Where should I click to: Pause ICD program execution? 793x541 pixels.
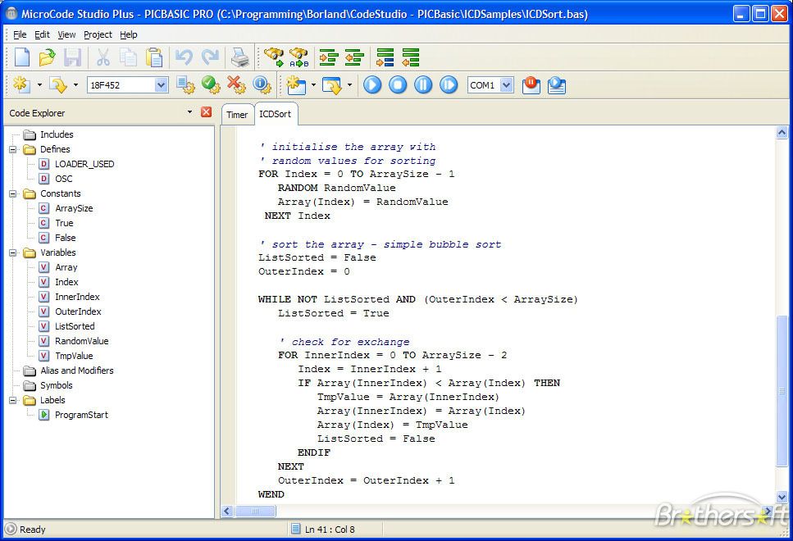point(422,84)
